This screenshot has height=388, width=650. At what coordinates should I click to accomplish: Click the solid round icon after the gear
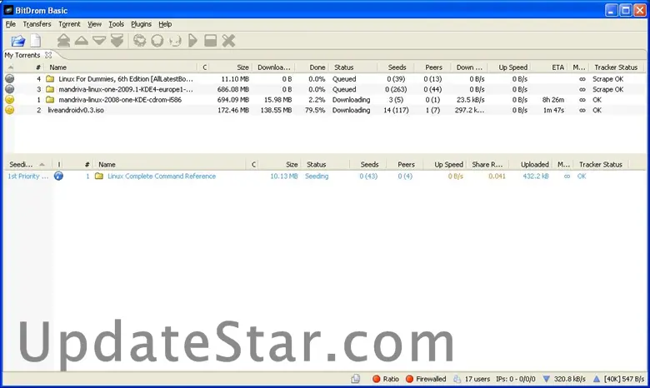point(157,41)
